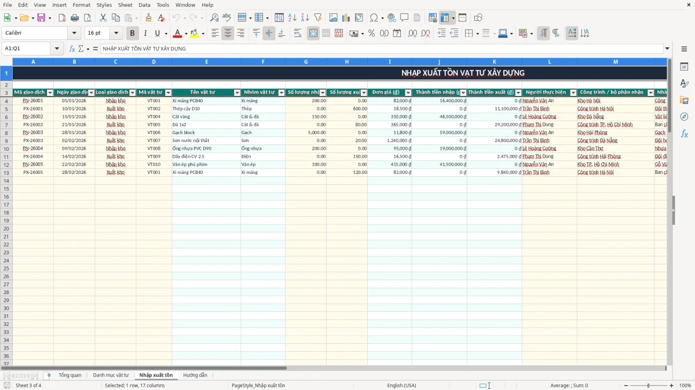Image resolution: width=695 pixels, height=390 pixels.
Task: Open filter dropdown for Tên vật tư column
Action: pyautogui.click(x=237, y=92)
